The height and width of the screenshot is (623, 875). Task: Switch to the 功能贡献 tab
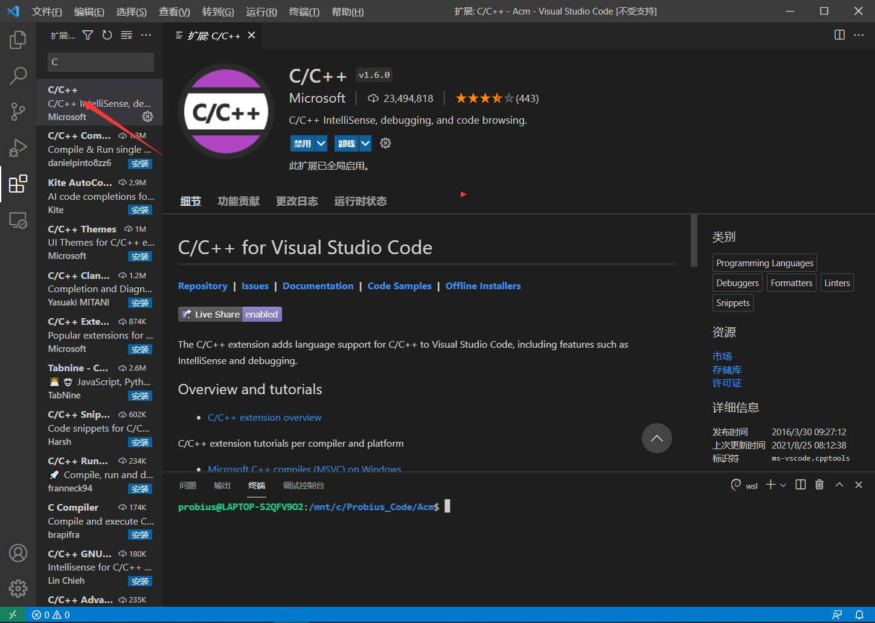[239, 201]
